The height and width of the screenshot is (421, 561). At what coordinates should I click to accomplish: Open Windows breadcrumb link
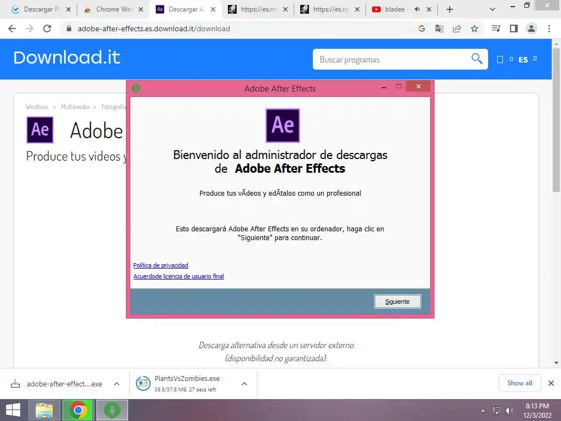pos(37,107)
